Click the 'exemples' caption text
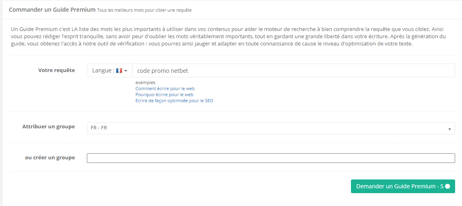 [145, 82]
